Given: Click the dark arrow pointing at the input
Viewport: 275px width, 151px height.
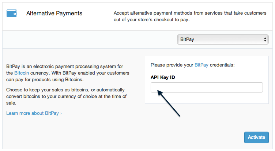Looking at the screenshot, I should point(169,103).
